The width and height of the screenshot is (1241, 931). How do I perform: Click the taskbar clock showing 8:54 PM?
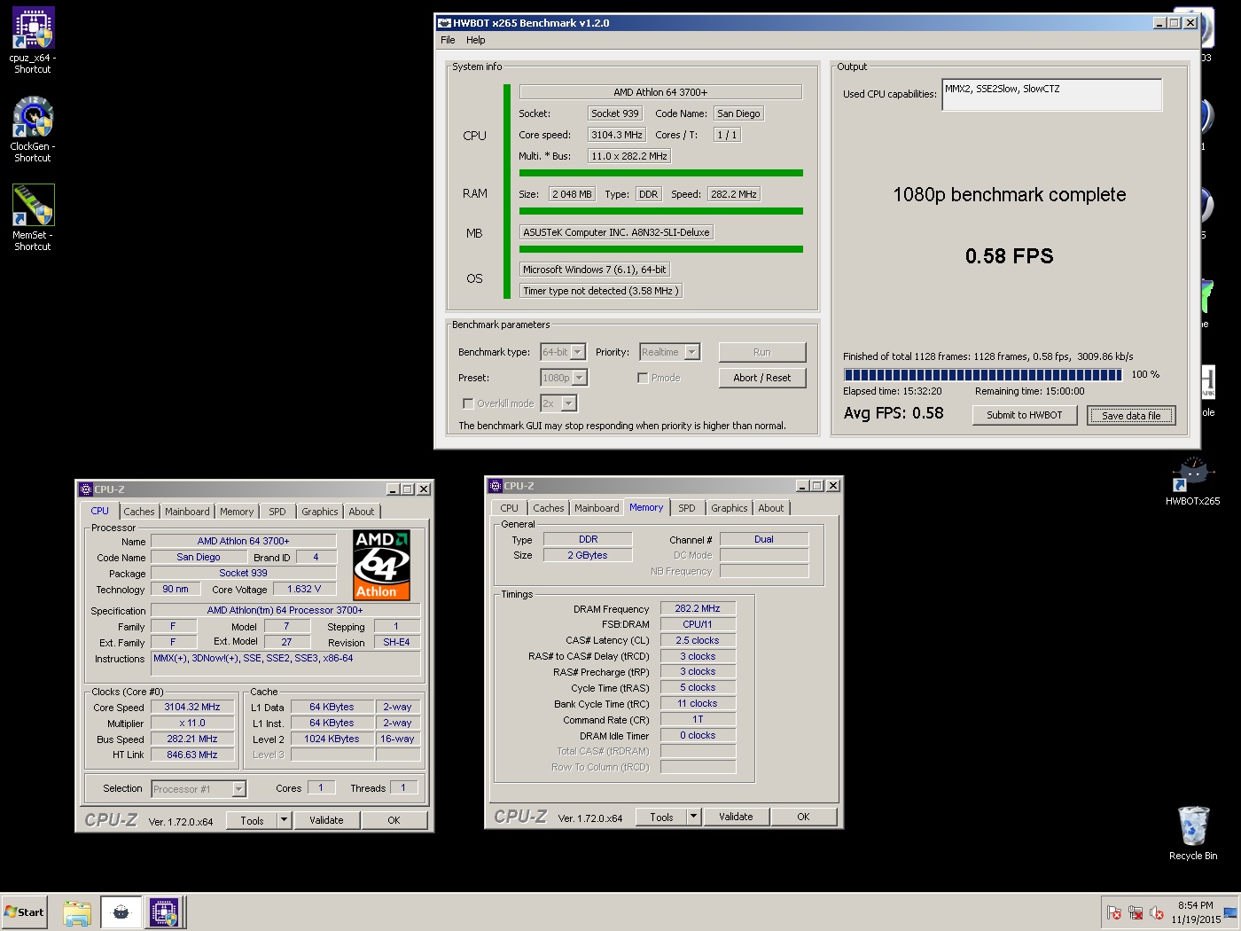pyautogui.click(x=1196, y=912)
